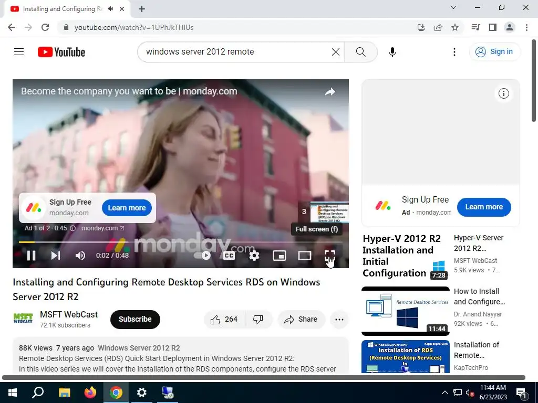Open the YouTube hamburger guide menu
Image resolution: width=538 pixels, height=403 pixels.
click(19, 52)
